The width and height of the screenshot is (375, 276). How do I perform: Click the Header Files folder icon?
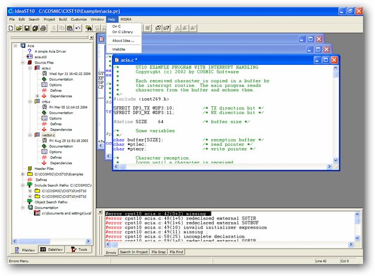pos(30,169)
